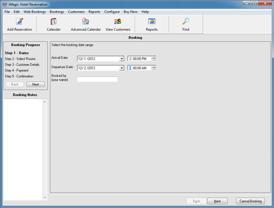Select Step 1 - Dates
The image size is (274, 208).
pyautogui.click(x=16, y=53)
